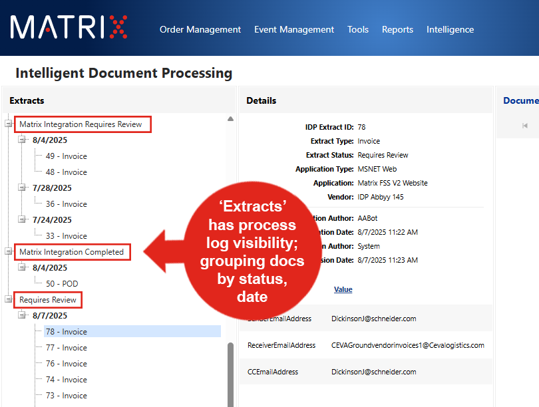Click the CCEmailAddress field name

[x=273, y=372]
